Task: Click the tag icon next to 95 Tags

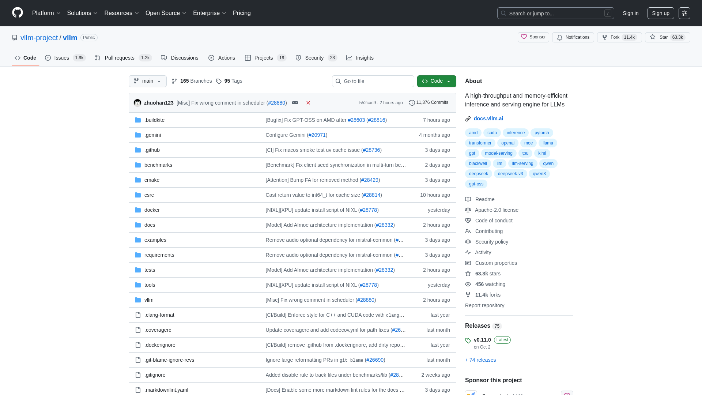Action: (x=219, y=81)
